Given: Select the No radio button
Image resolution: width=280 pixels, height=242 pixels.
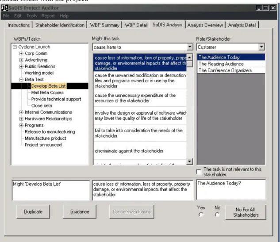Looking at the screenshot, I should [x=217, y=215].
